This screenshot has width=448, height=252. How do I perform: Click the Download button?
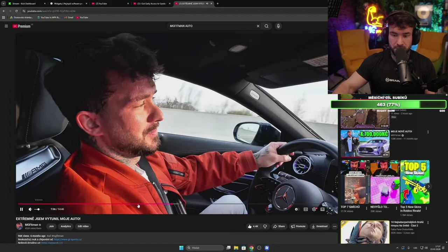(320, 226)
